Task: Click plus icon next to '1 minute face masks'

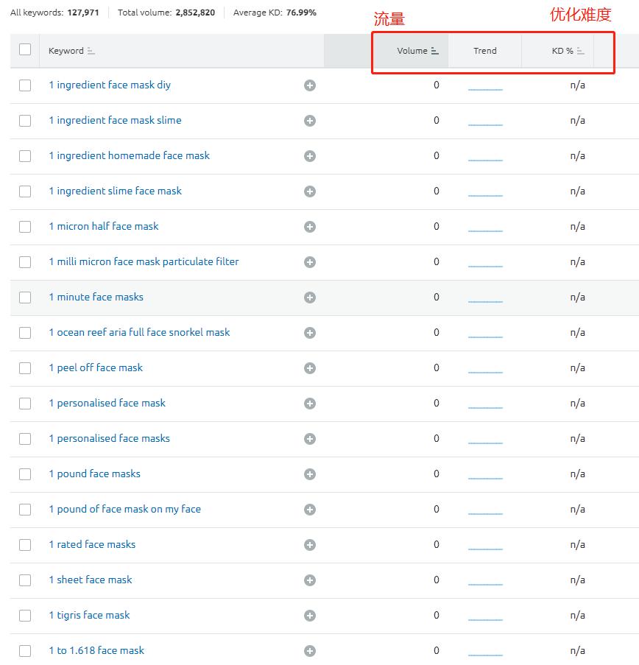Action: [x=310, y=298]
